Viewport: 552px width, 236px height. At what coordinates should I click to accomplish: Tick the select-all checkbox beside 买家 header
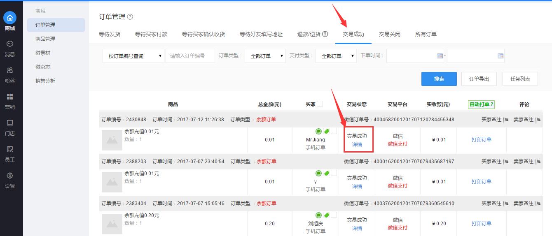coord(320,104)
